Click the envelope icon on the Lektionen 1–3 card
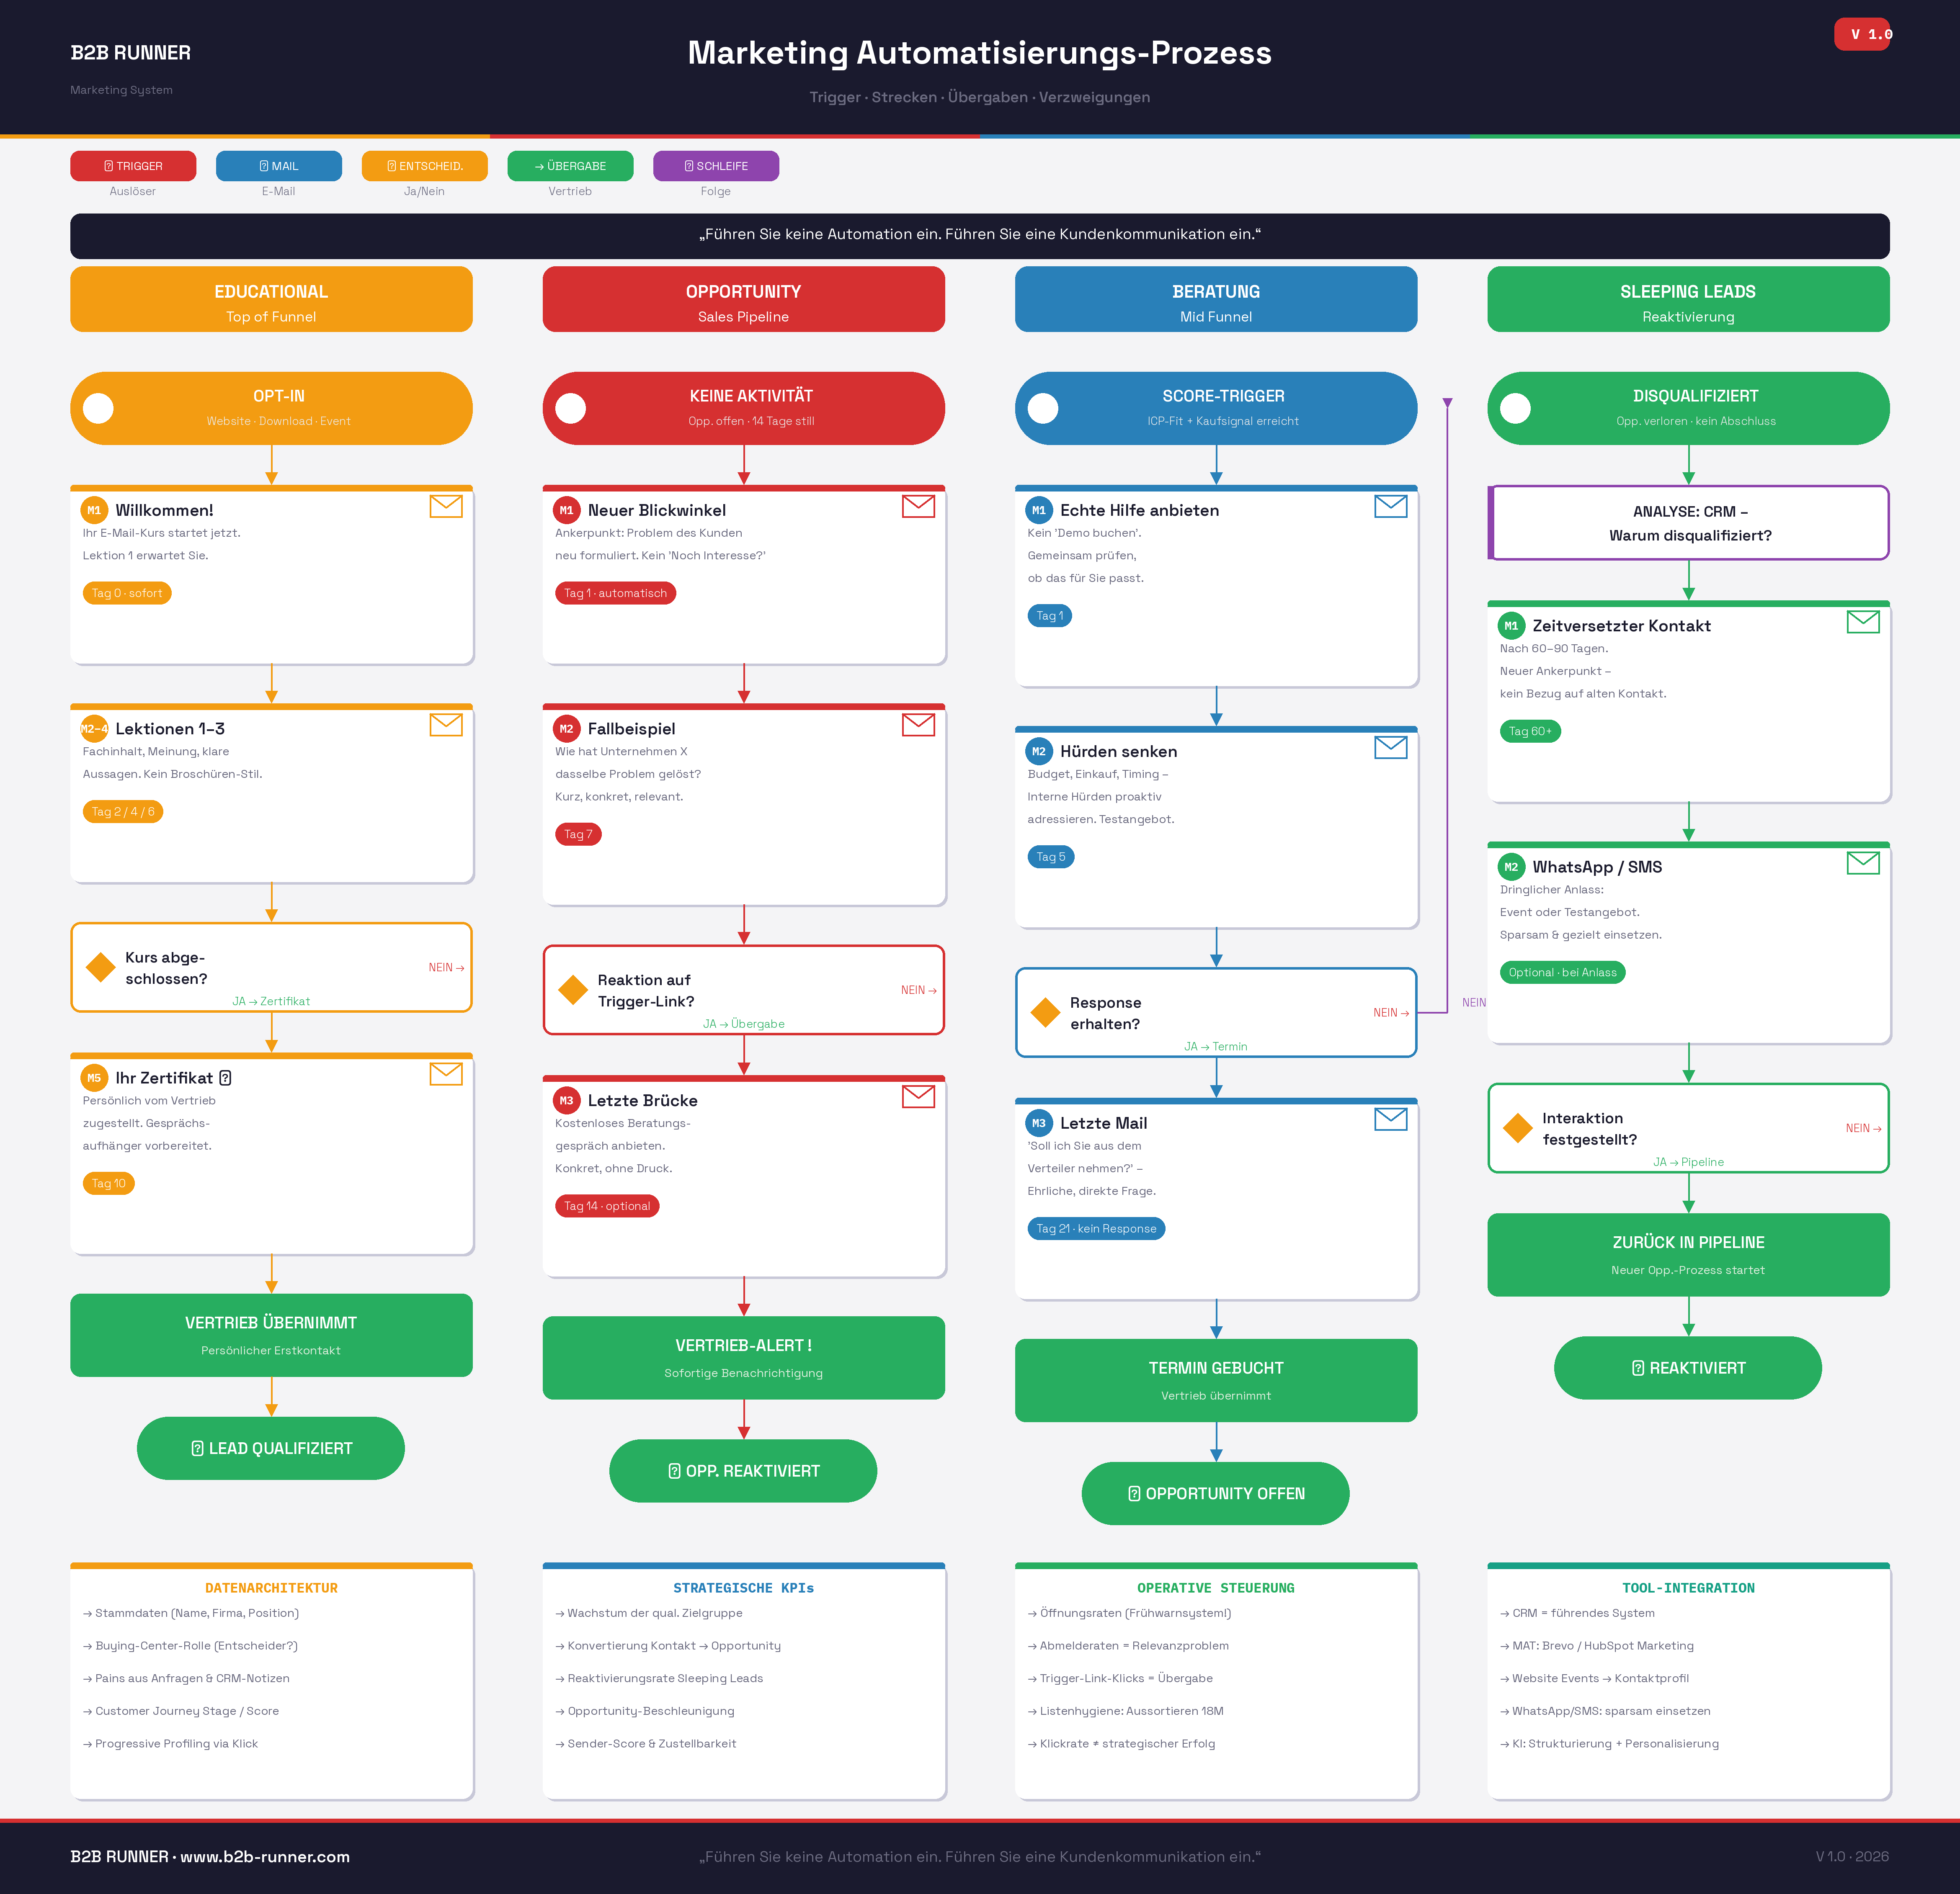The image size is (1960, 1894). (447, 726)
